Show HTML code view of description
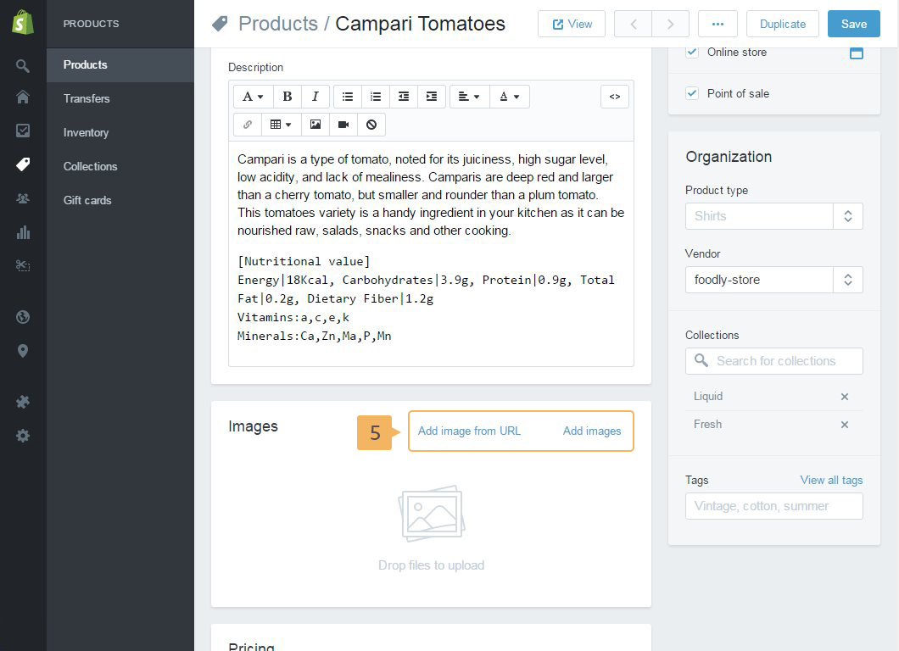899x651 pixels. click(615, 97)
